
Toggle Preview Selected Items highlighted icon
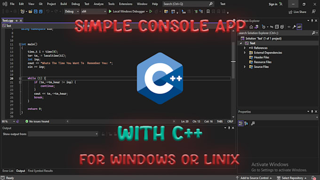(299, 27)
